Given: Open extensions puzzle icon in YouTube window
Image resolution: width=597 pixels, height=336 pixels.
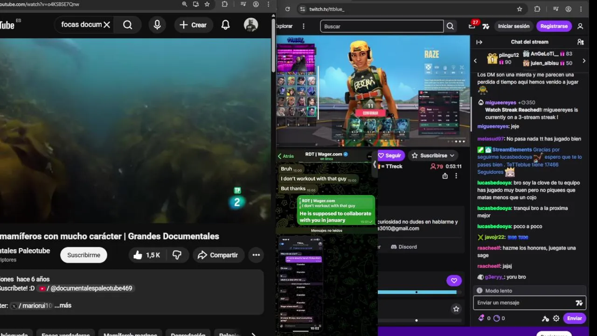Looking at the screenshot, I should [225, 4].
